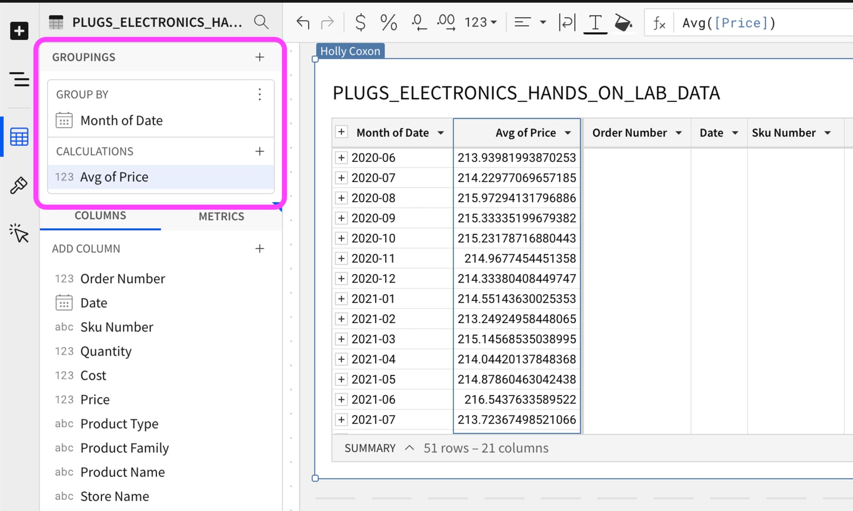Switch to the COLUMNS tab

coord(100,216)
